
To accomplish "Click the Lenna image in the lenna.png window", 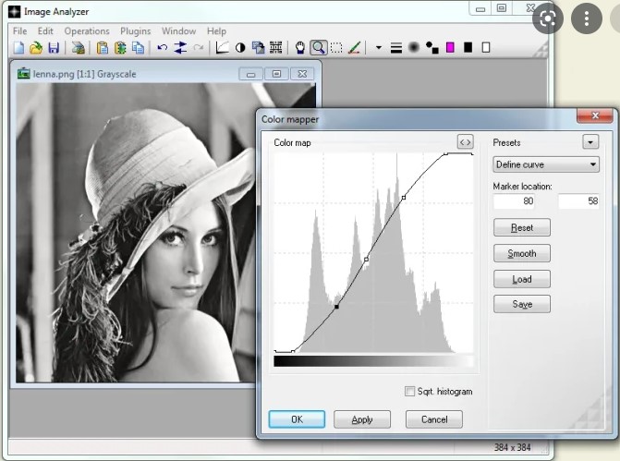I will point(136,233).
